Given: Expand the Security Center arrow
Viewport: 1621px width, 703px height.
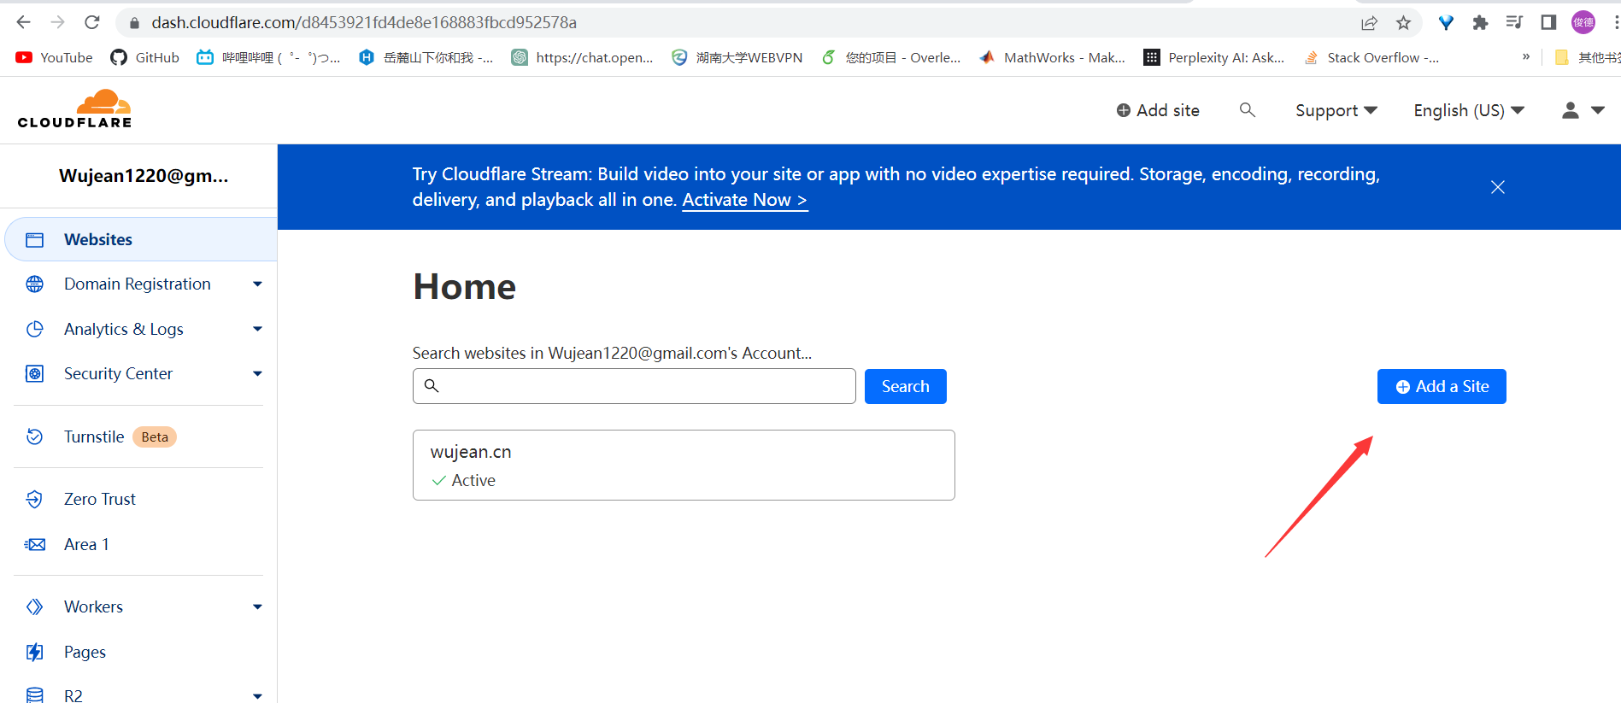Looking at the screenshot, I should tap(257, 373).
